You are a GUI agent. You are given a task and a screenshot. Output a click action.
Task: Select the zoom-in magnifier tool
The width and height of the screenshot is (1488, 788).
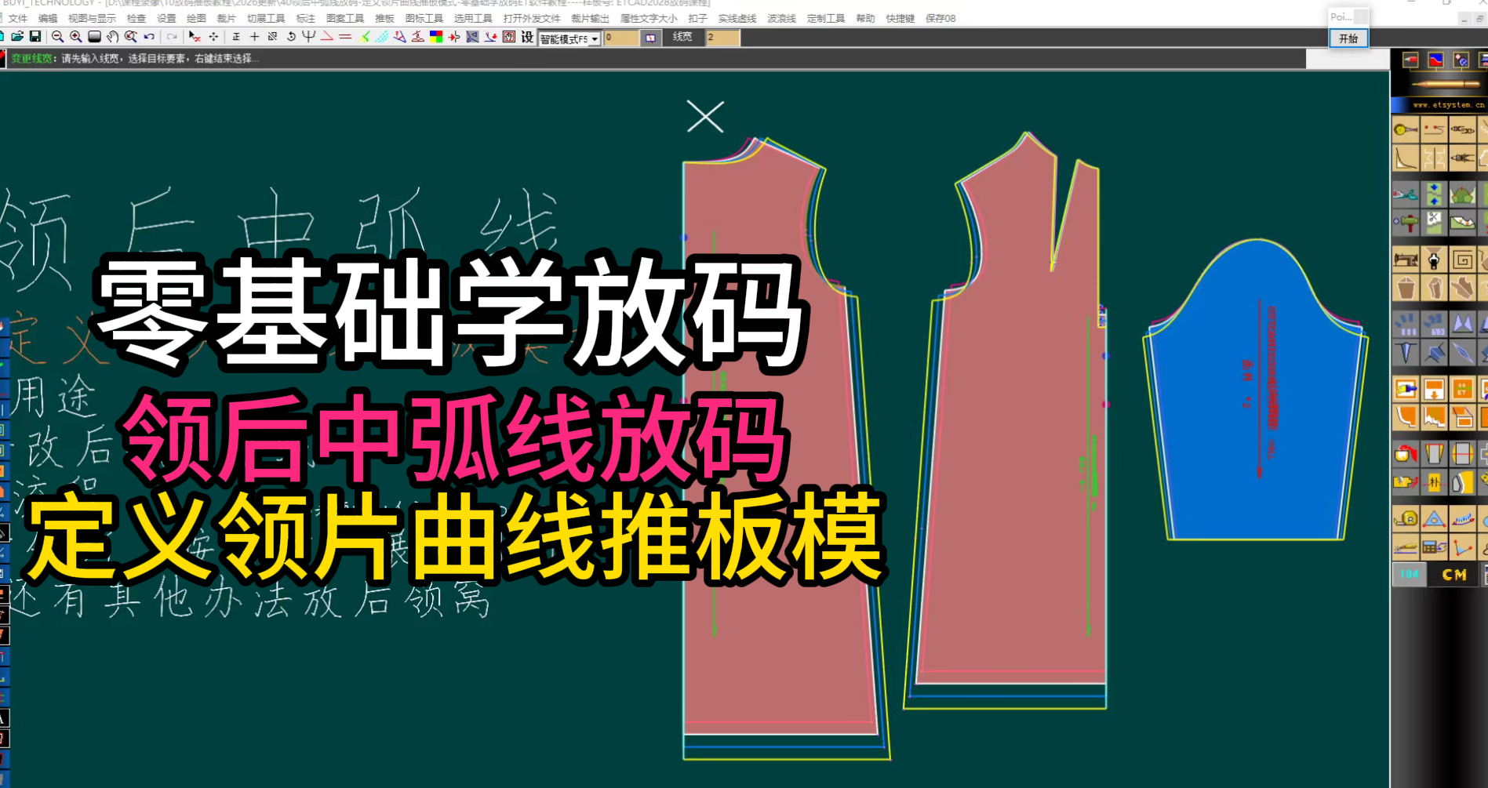click(73, 36)
